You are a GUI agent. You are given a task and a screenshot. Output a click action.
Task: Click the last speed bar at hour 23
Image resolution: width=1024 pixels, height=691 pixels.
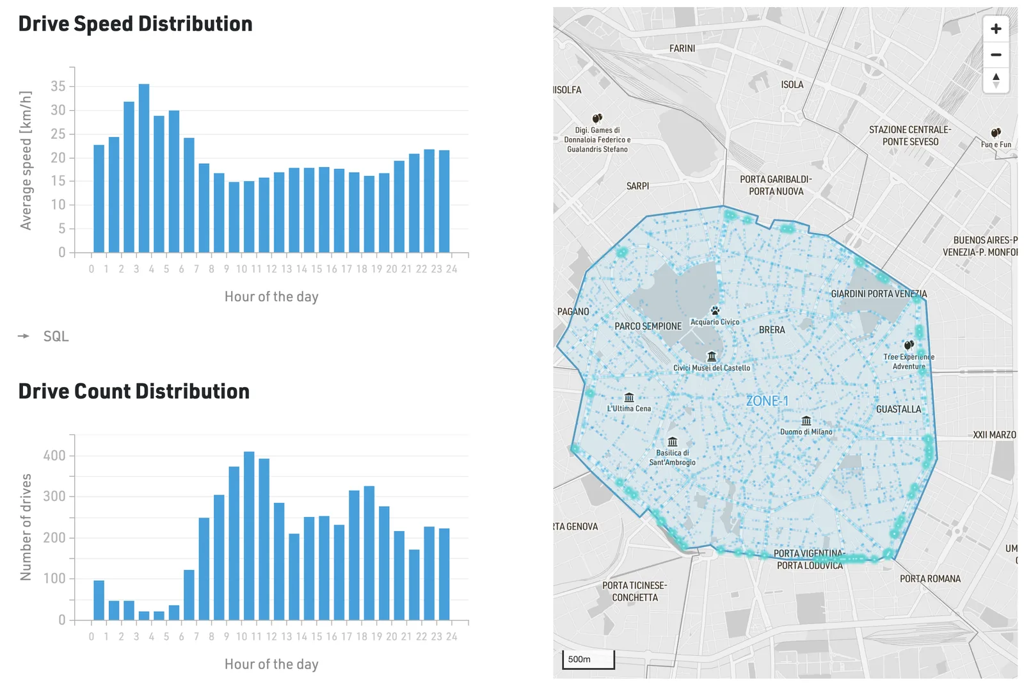click(444, 202)
